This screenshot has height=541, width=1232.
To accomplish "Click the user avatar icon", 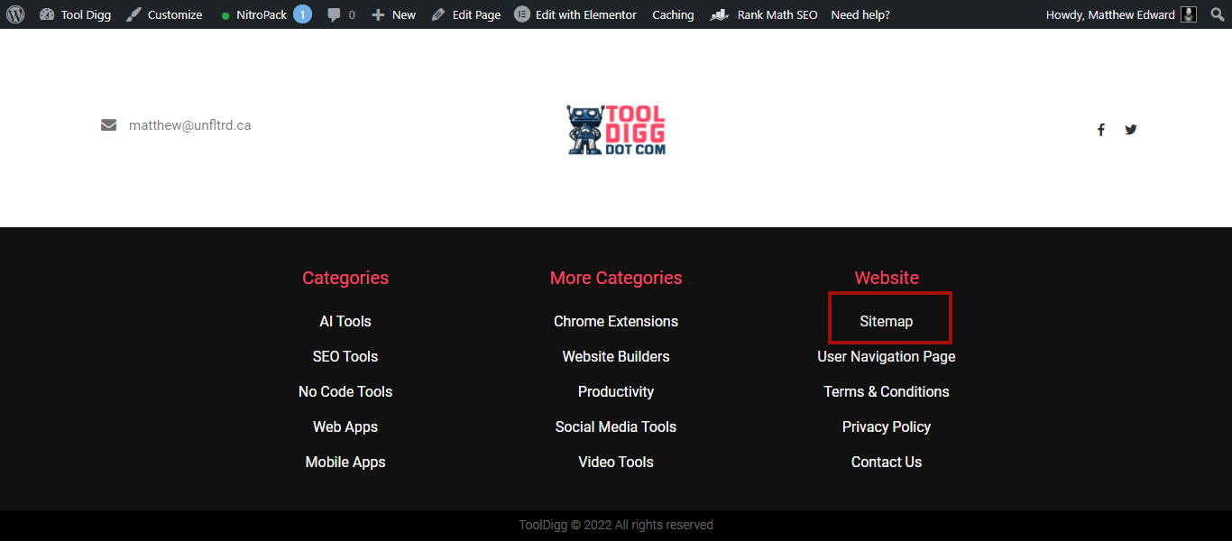I will [x=1189, y=14].
